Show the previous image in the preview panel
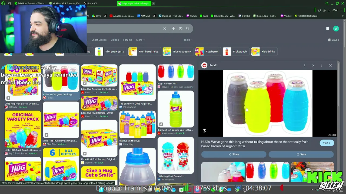 coord(304,65)
